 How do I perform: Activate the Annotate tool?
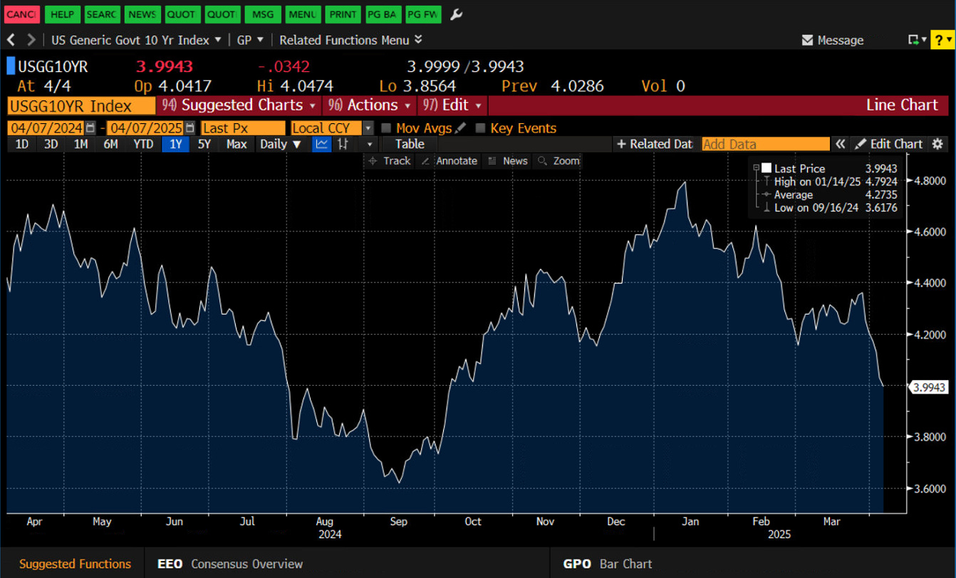point(449,161)
